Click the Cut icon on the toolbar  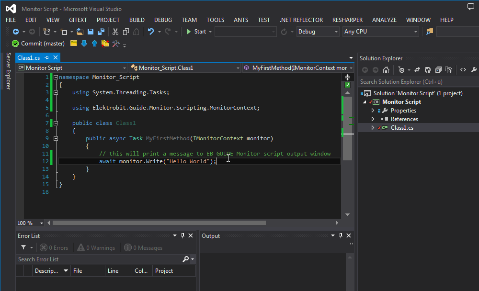(115, 32)
